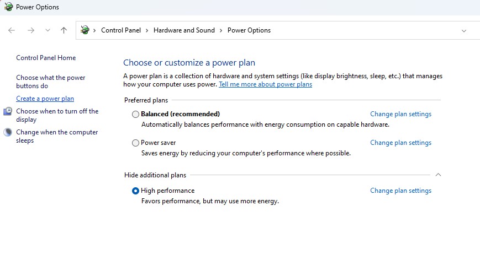The image size is (480, 260).
Task: Click the Power Options title bar icon
Action: point(8,7)
